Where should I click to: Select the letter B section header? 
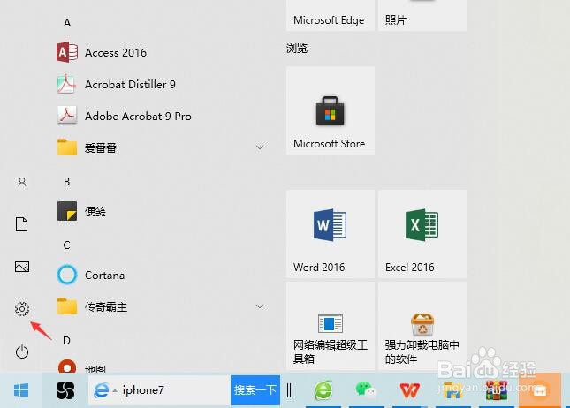(67, 181)
